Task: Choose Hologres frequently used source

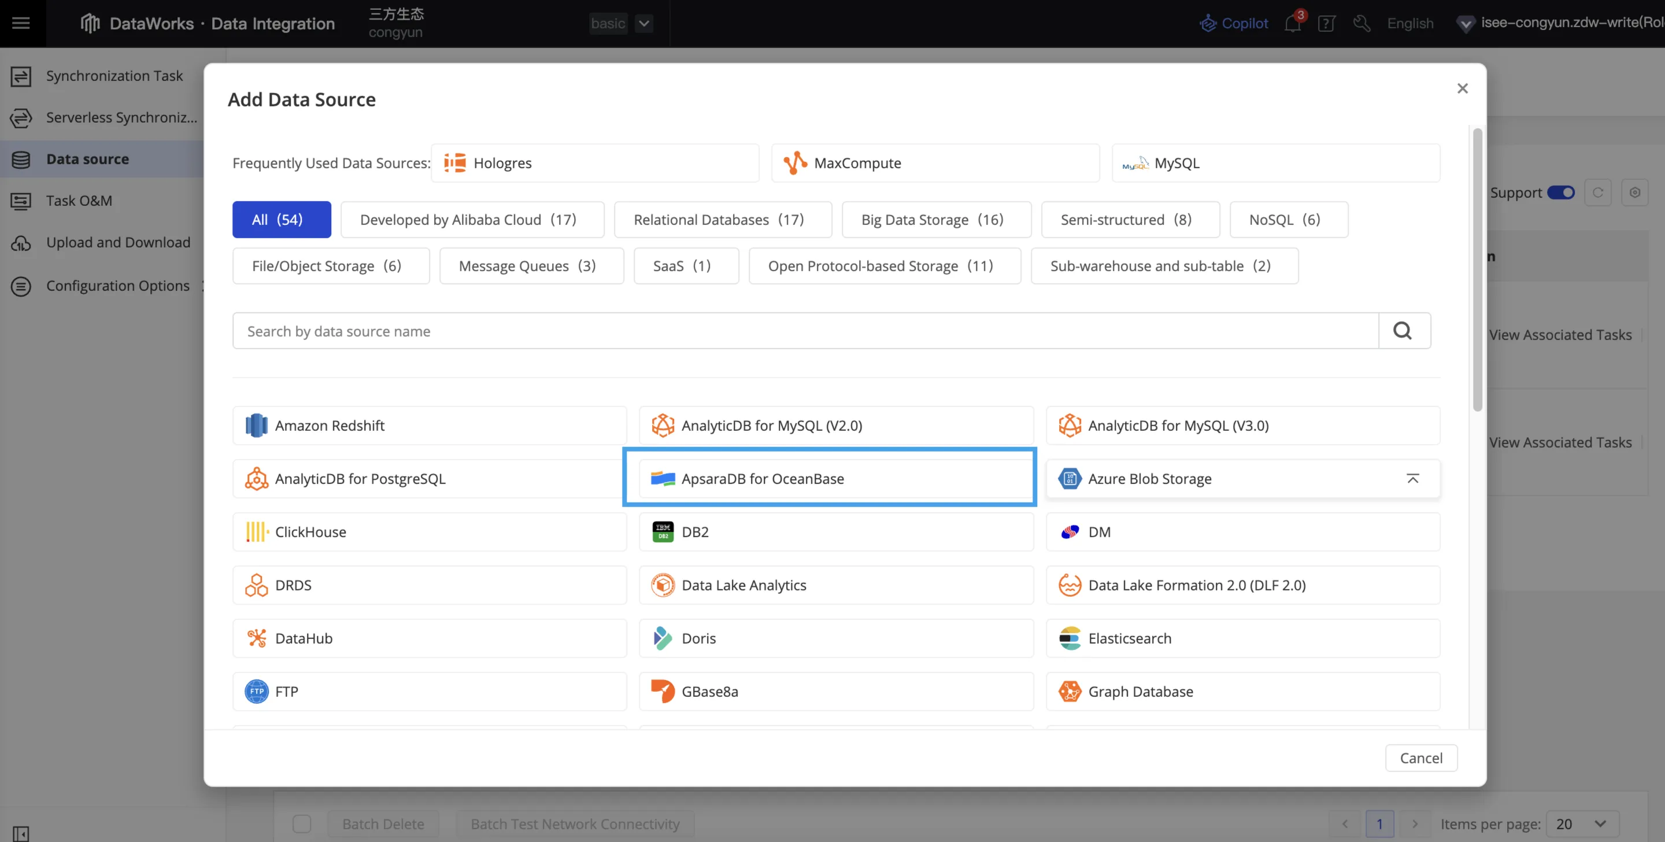Action: click(595, 163)
